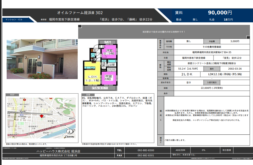Click the 共益費 3,000円 cell
This screenshot has height=165, width=253.
pyautogui.click(x=235, y=41)
